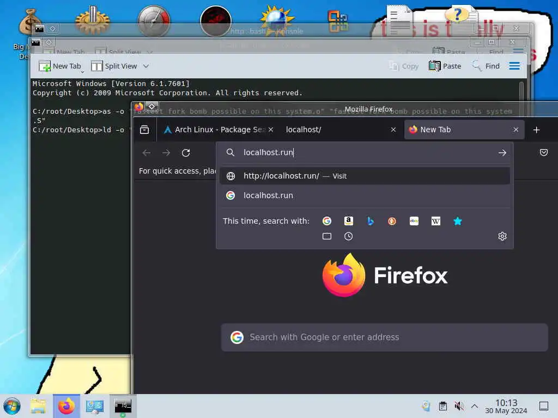The image size is (558, 418).
Task: Close the Firefox New Tab tab
Action: tap(515, 130)
